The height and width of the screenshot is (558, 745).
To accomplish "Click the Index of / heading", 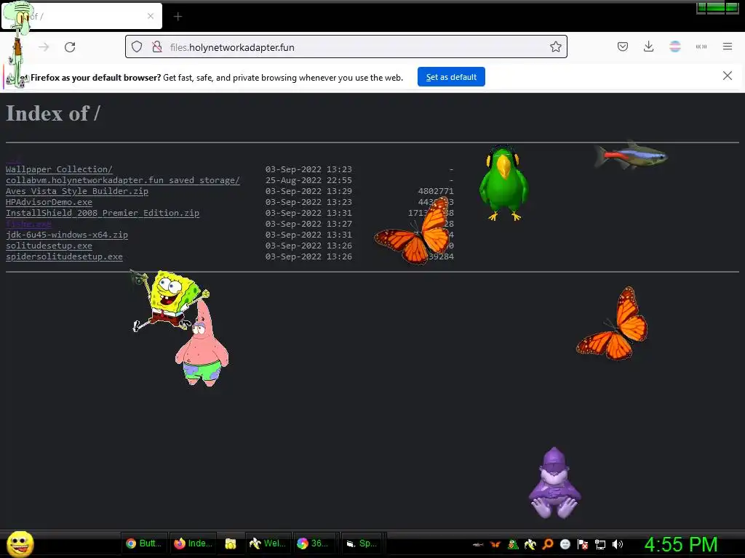I will coord(52,113).
